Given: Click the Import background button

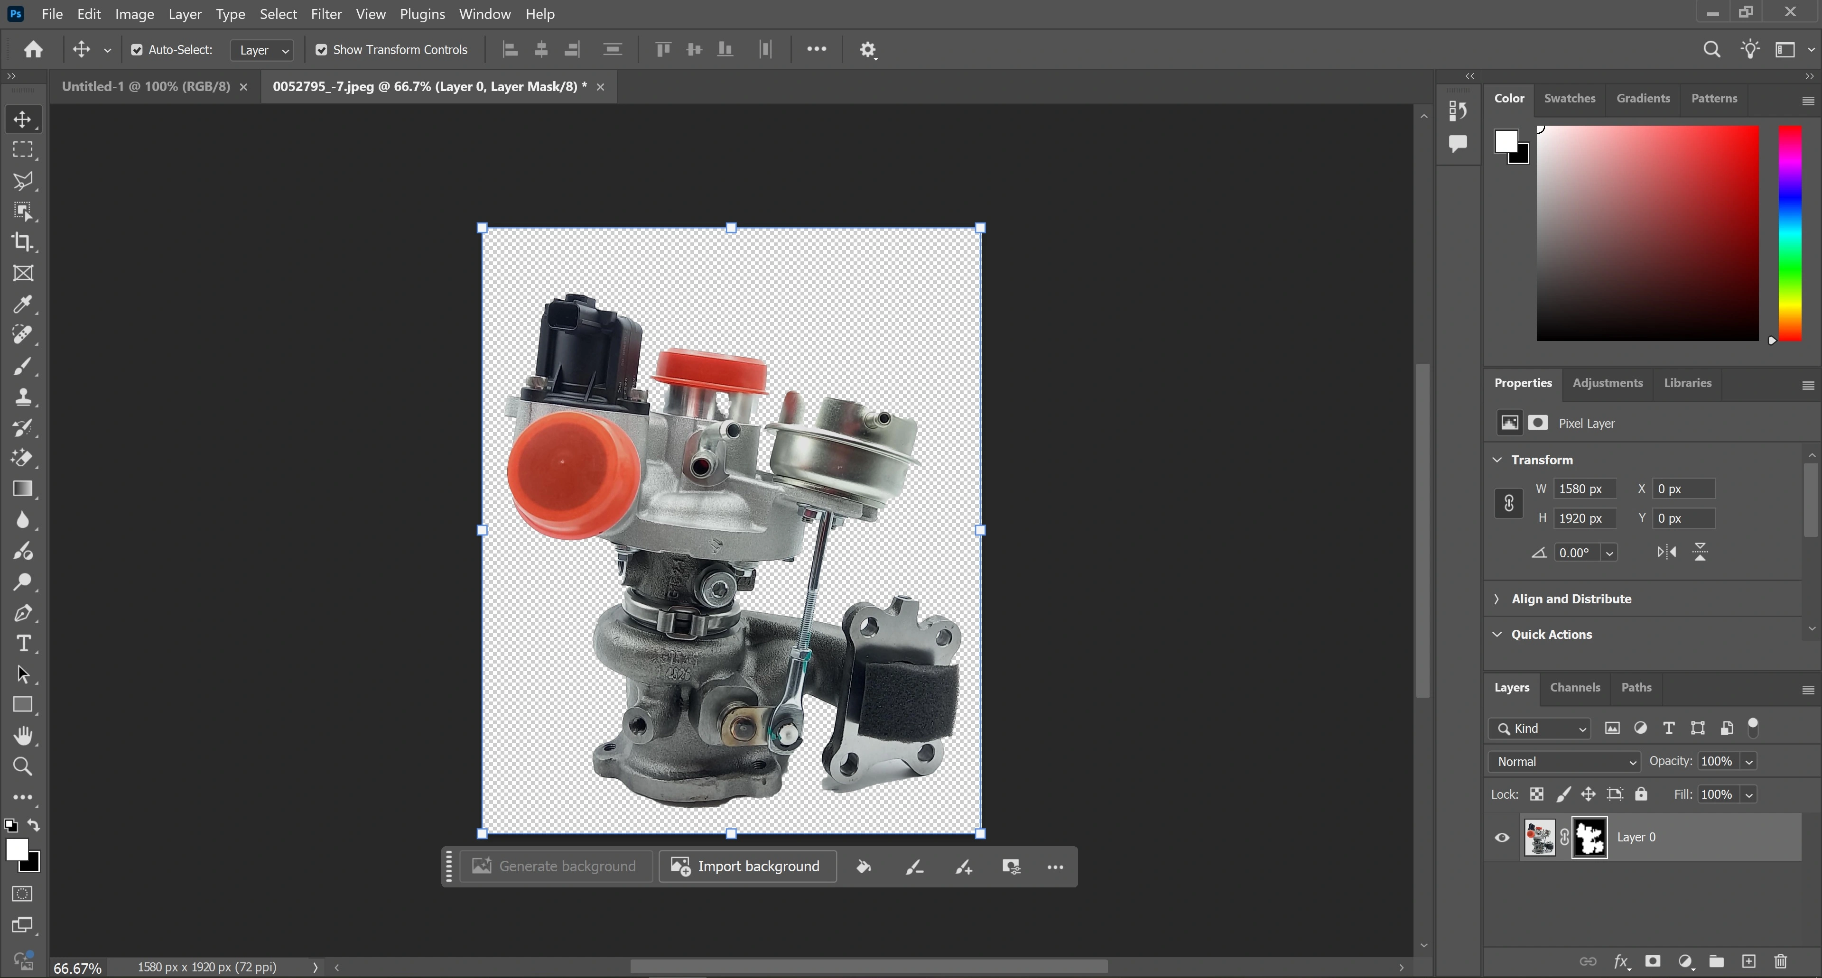Looking at the screenshot, I should (x=748, y=867).
